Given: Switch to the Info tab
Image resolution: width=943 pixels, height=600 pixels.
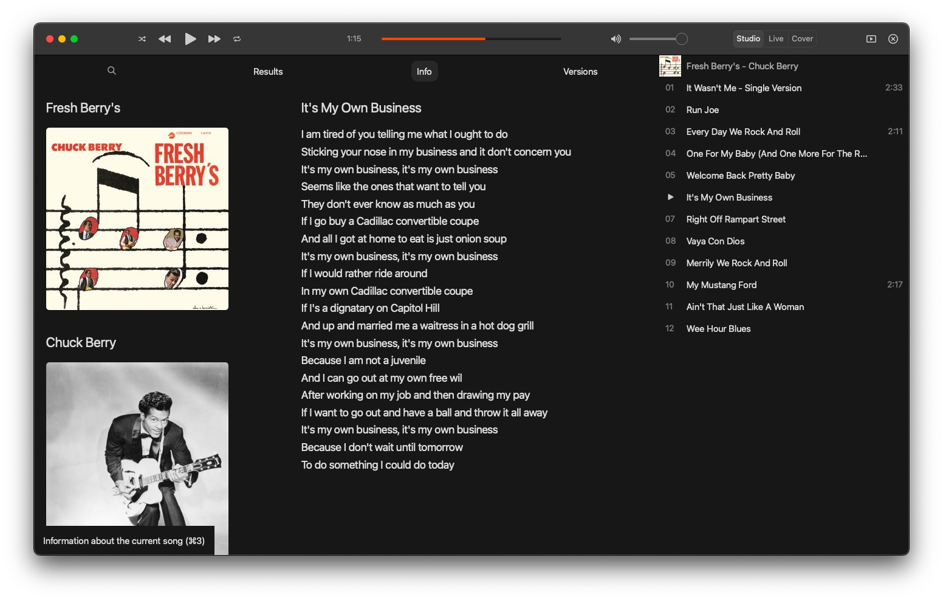Looking at the screenshot, I should point(424,71).
